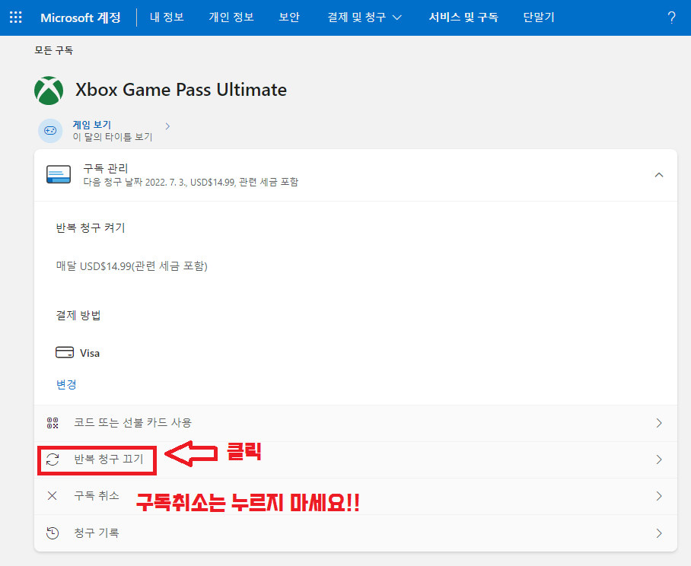691x566 pixels.
Task: Open the 내 정보 tab
Action: click(167, 17)
